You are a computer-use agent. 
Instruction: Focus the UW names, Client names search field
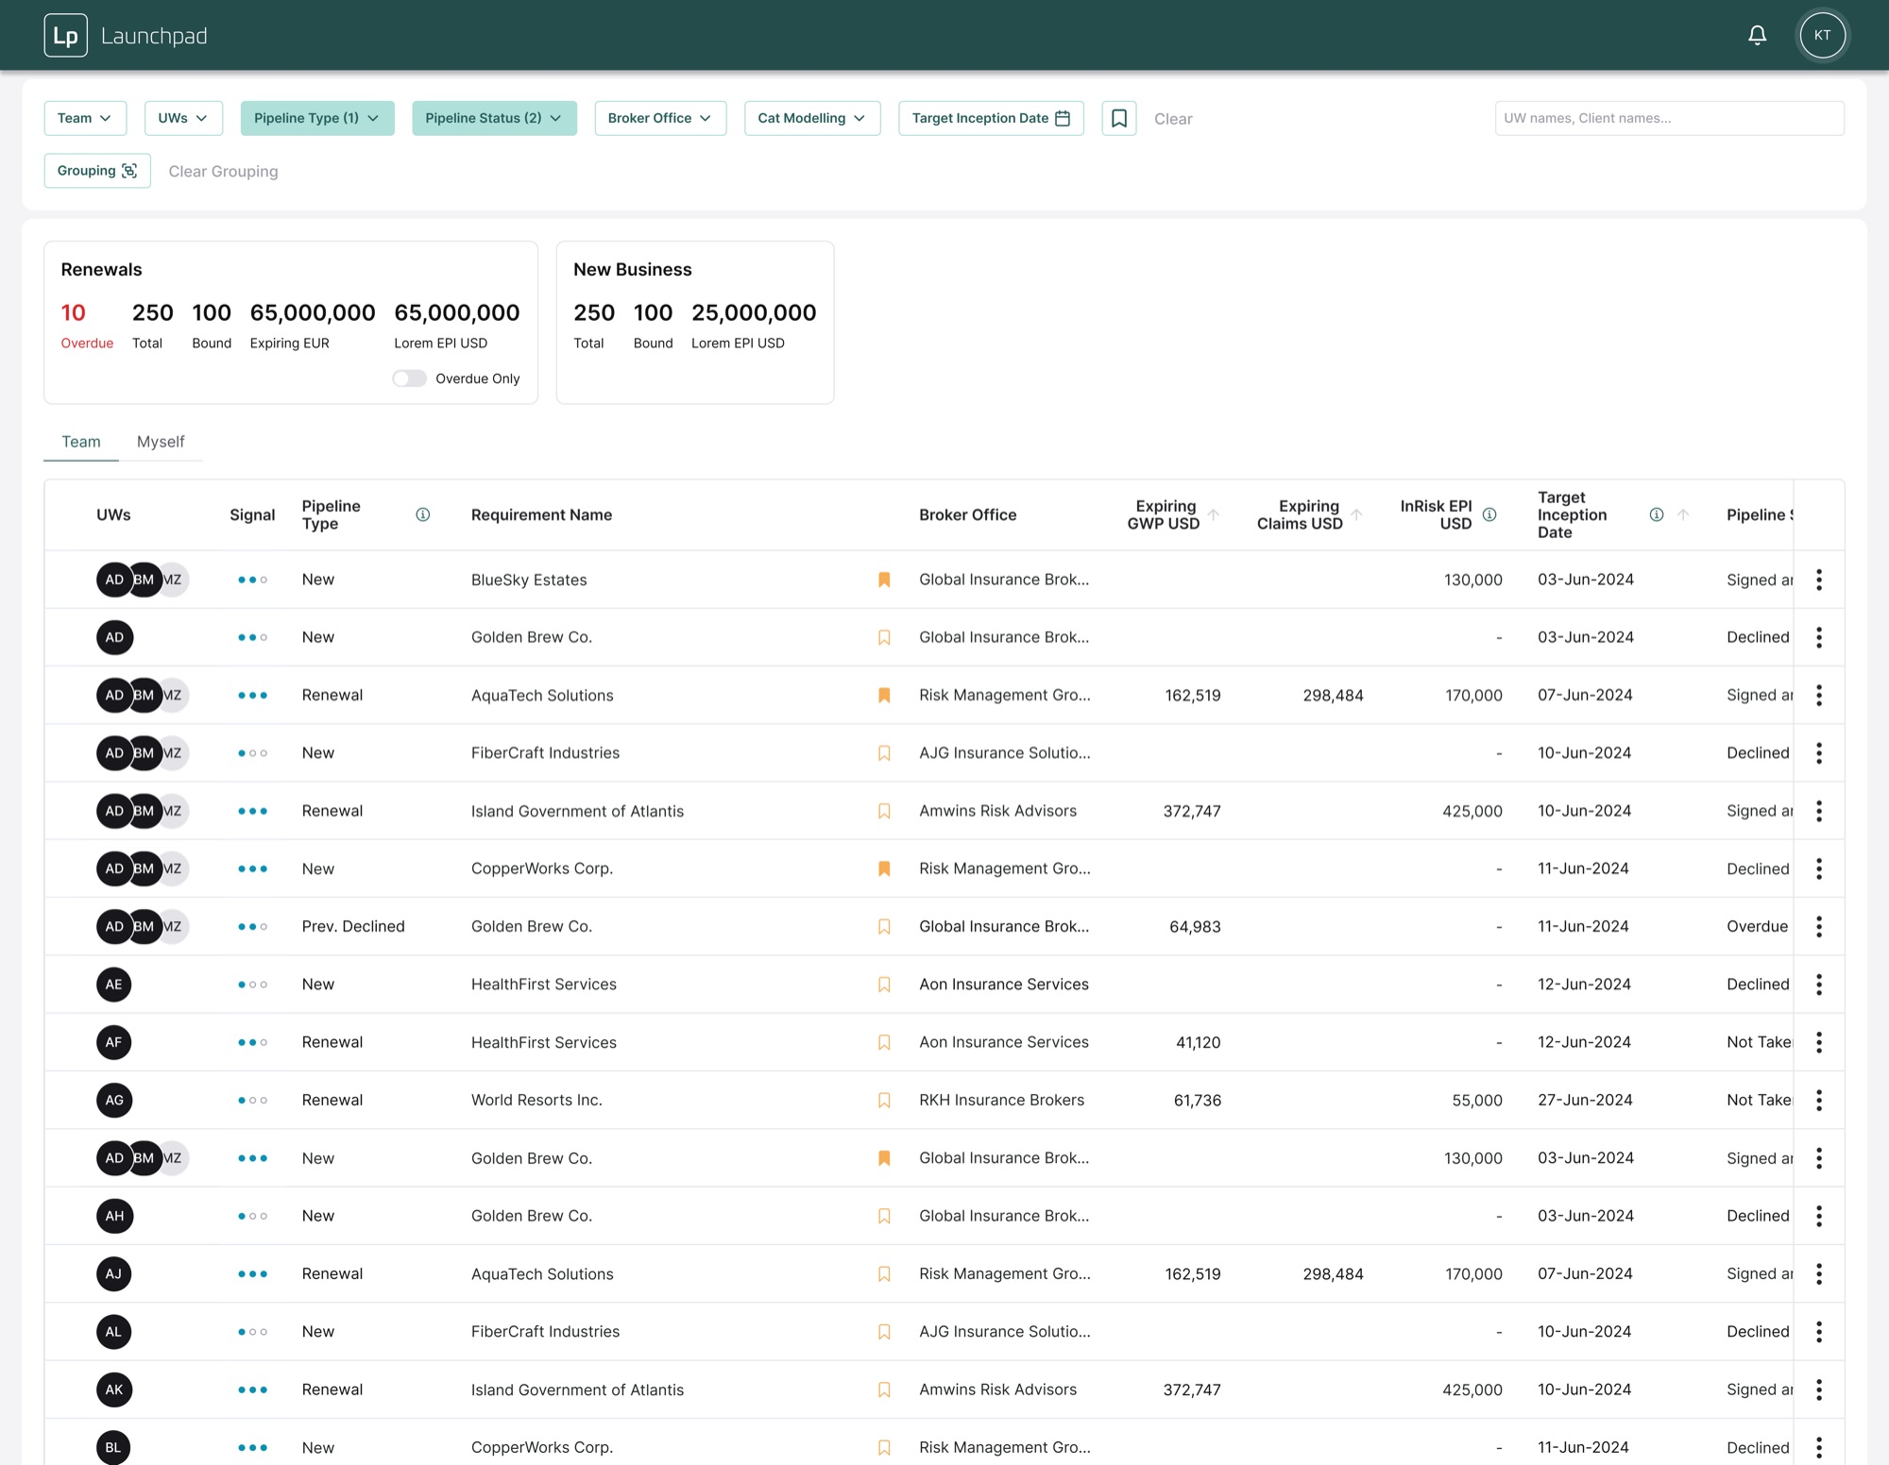tap(1669, 118)
